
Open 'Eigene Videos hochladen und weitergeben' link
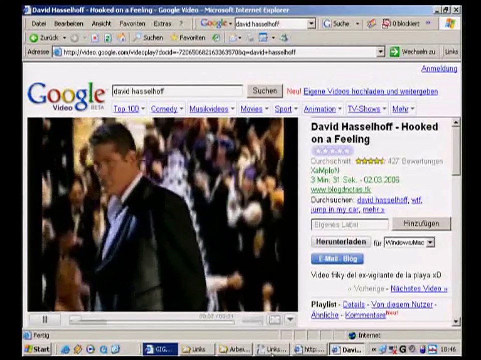(371, 91)
